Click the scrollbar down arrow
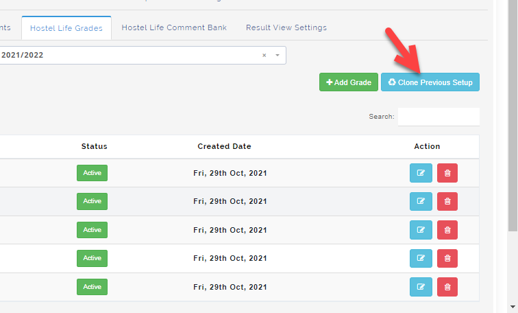 click(513, 307)
